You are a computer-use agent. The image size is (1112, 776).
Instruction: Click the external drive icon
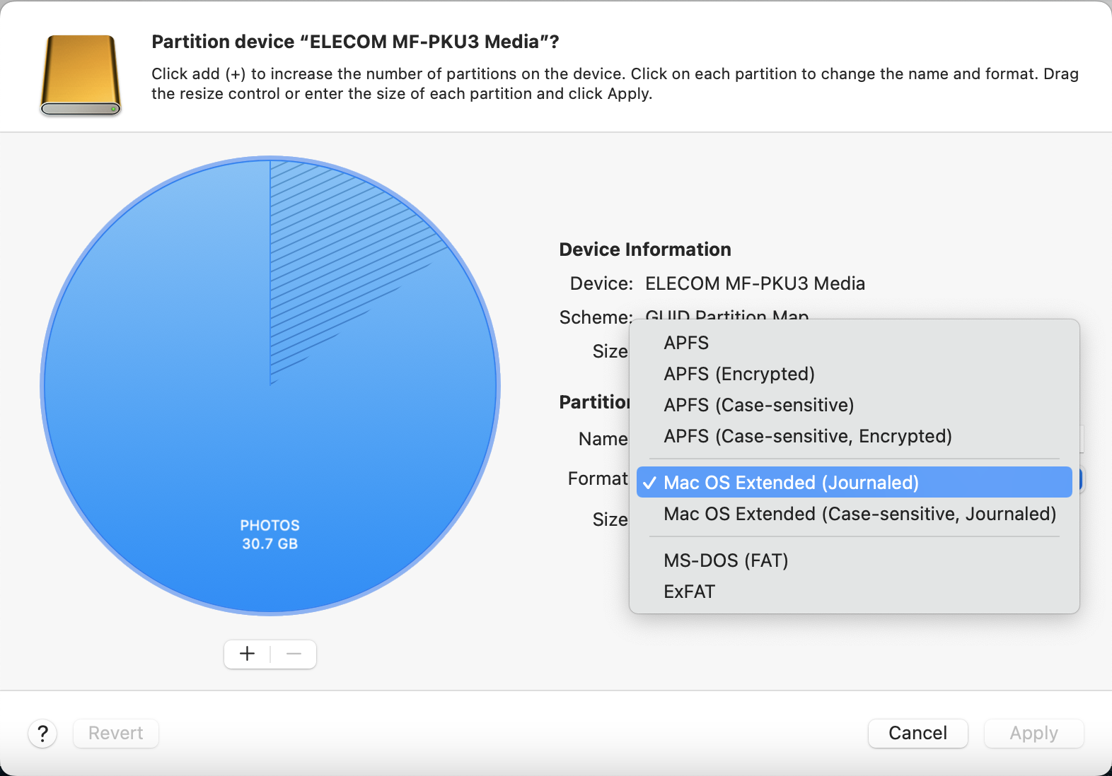coord(81,76)
